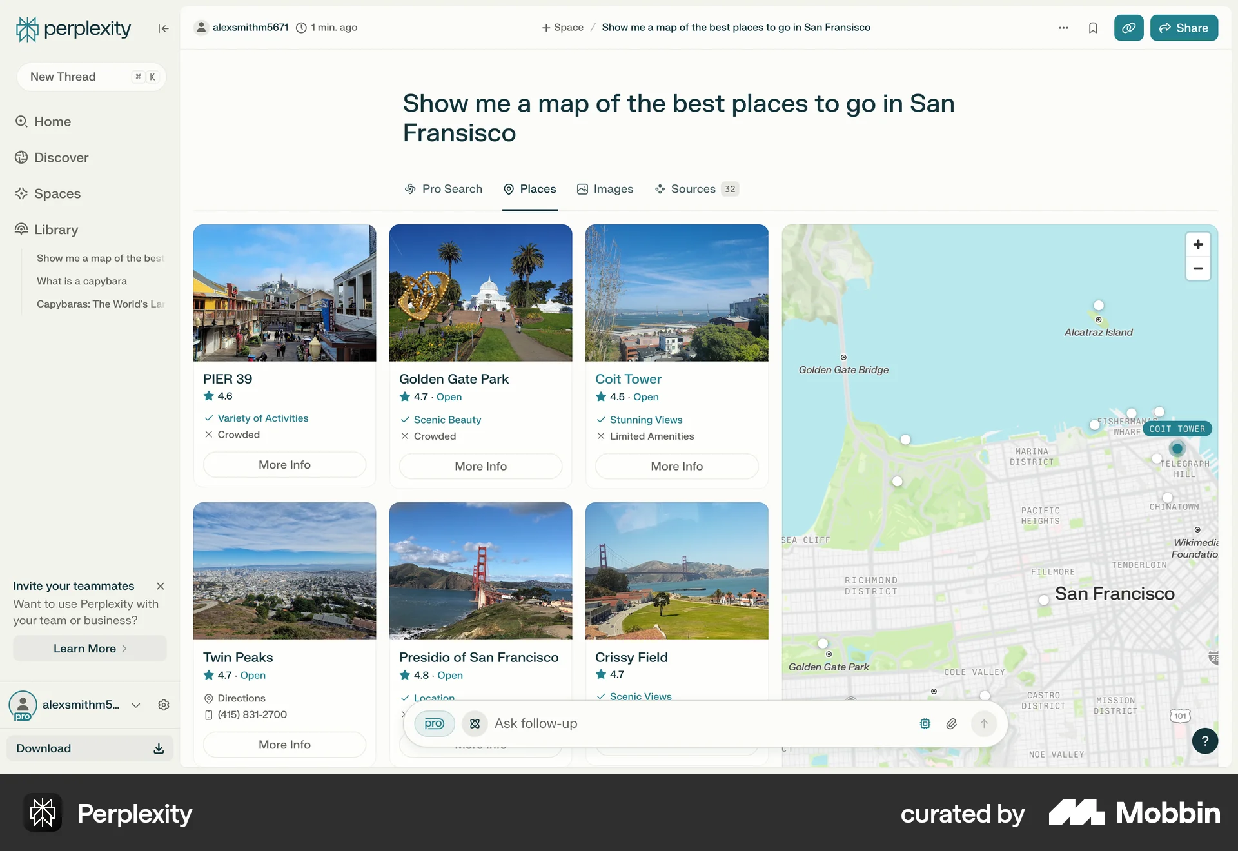Open the Home section
This screenshot has width=1238, height=851.
(x=52, y=121)
